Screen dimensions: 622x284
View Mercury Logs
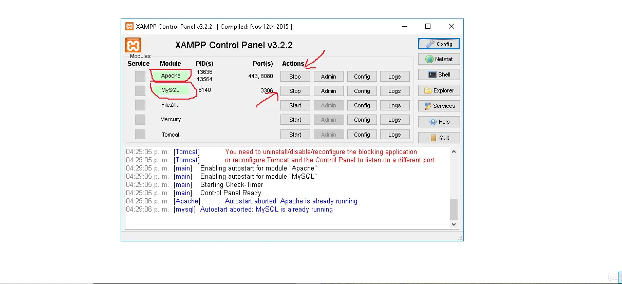coord(395,120)
